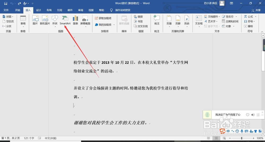265x142 pixels.
Task: Open proofing check icon in status bar
Action: [39, 138]
